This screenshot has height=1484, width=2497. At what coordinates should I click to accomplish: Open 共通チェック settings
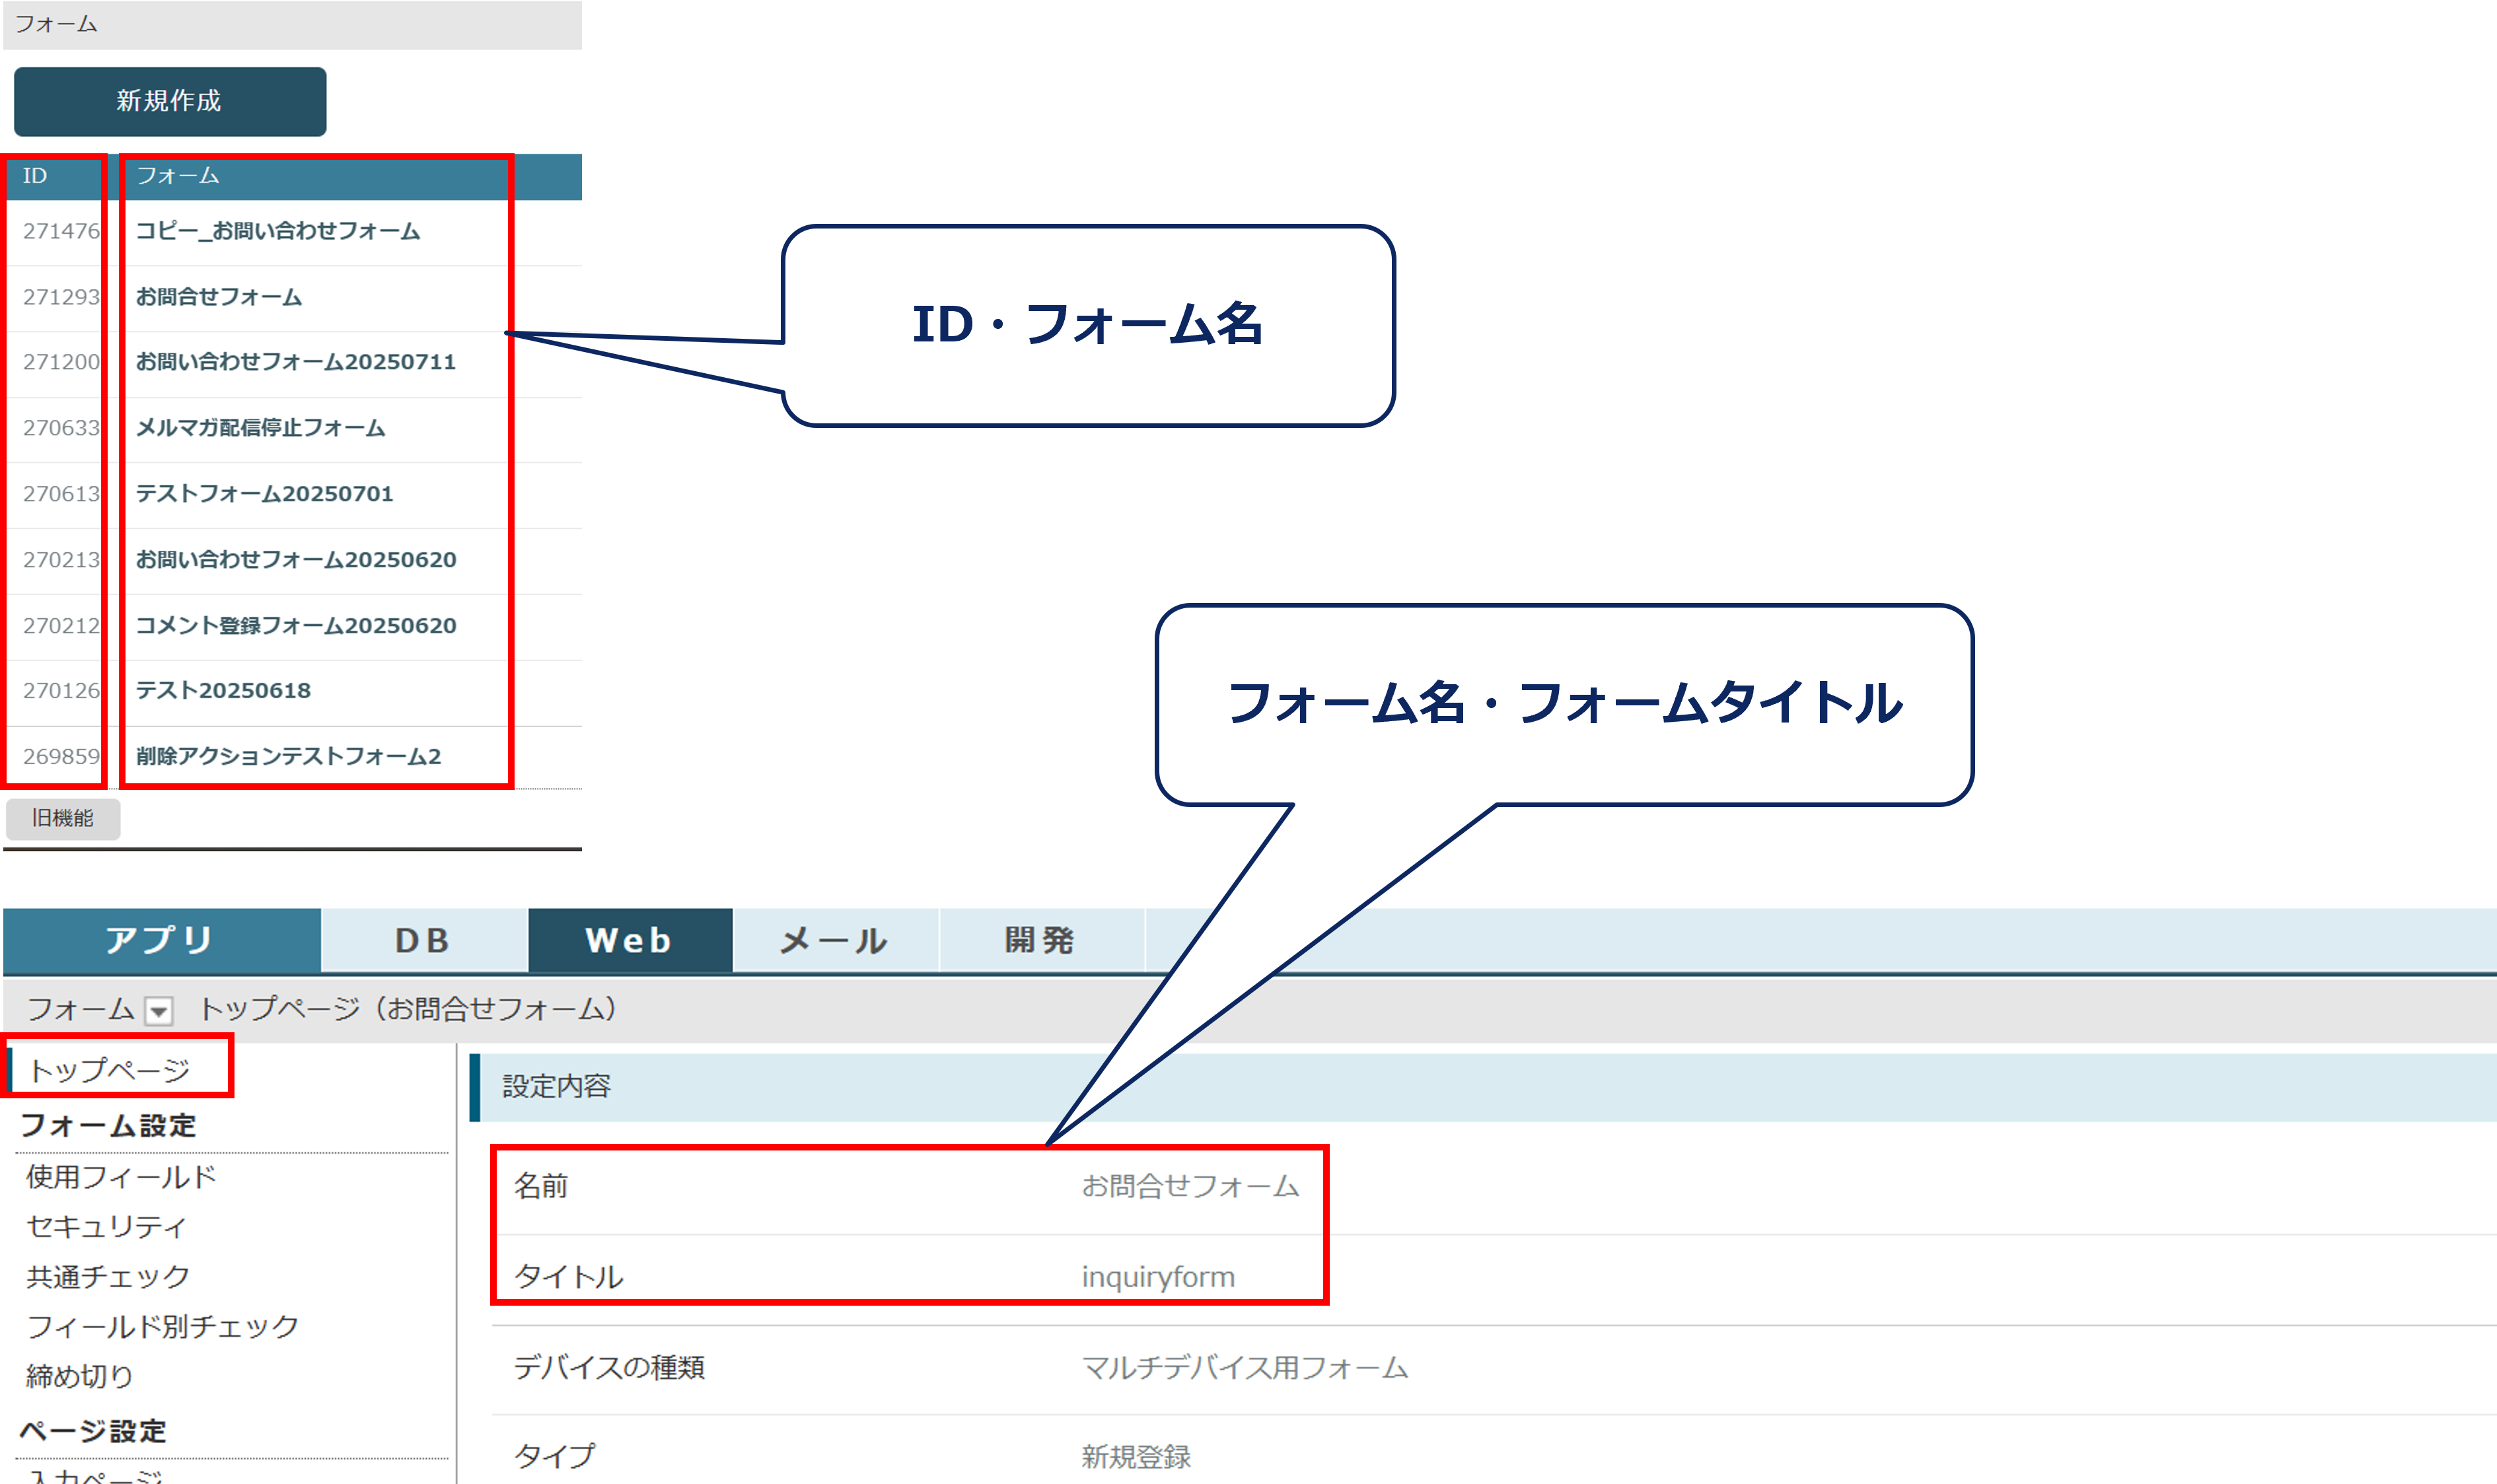108,1277
